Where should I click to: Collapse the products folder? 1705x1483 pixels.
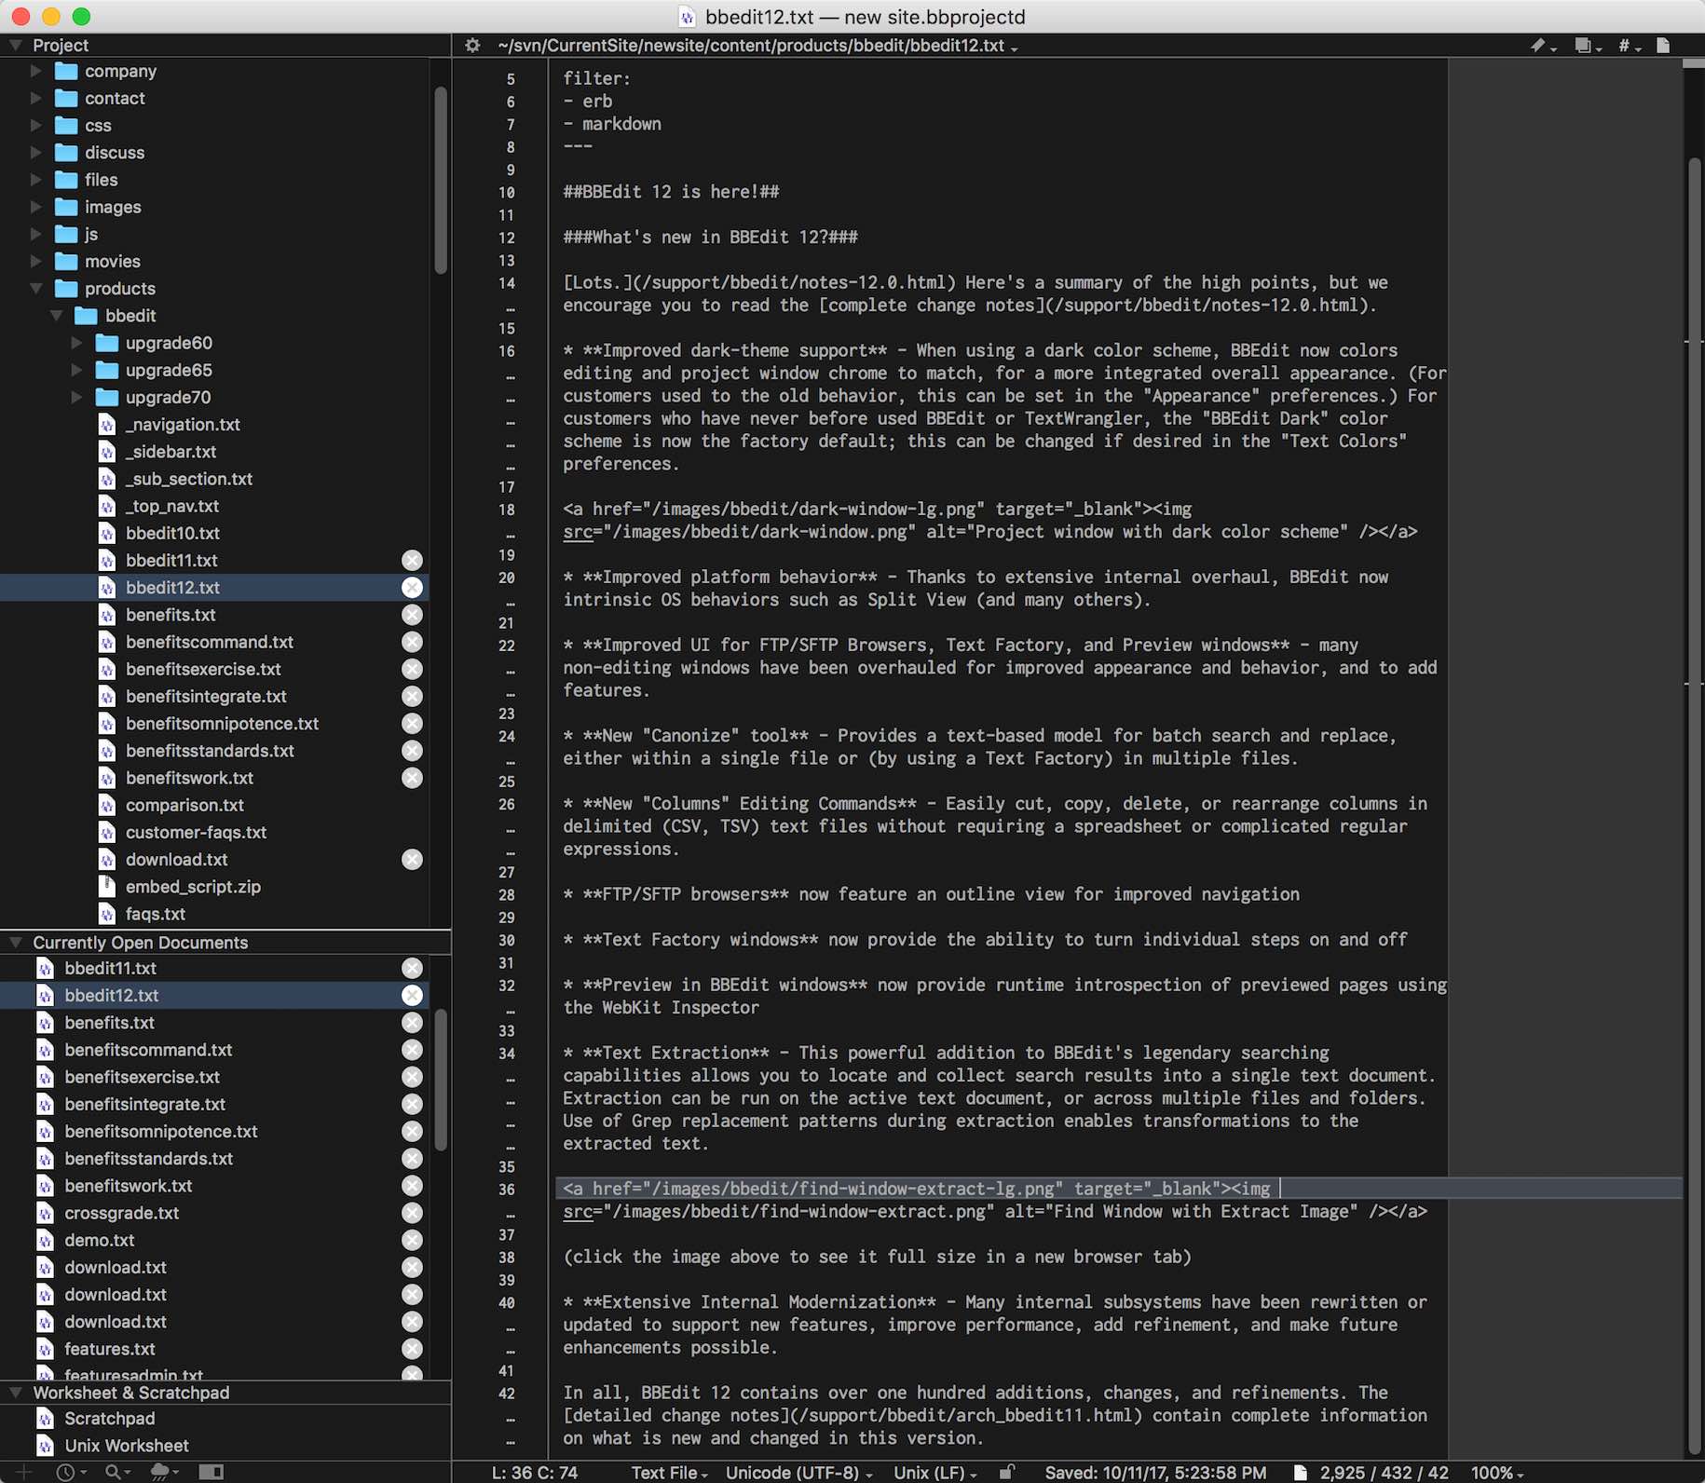pos(37,289)
